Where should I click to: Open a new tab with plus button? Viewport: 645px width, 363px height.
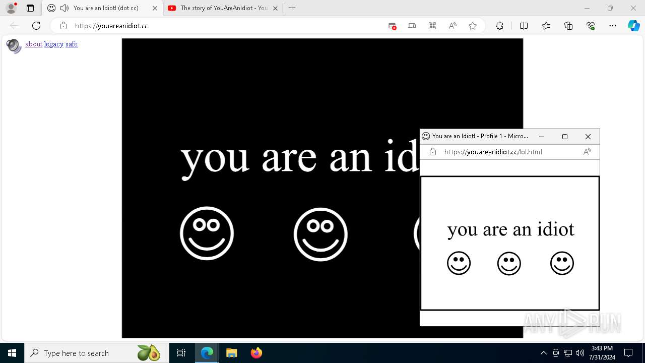pyautogui.click(x=292, y=8)
